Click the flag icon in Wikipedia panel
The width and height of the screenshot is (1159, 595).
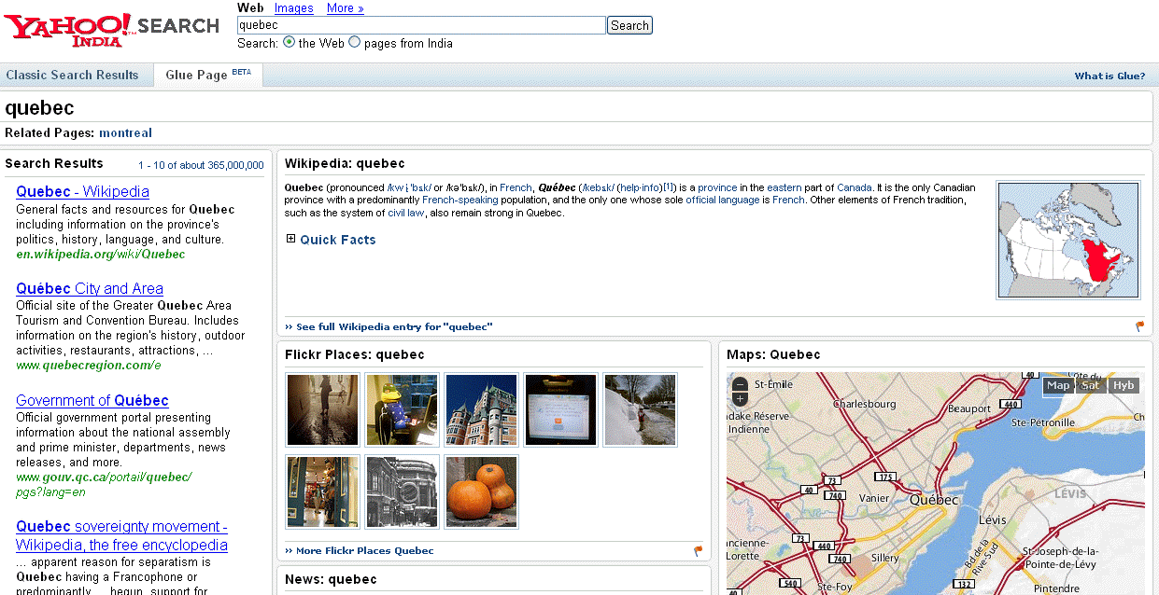coord(1139,326)
